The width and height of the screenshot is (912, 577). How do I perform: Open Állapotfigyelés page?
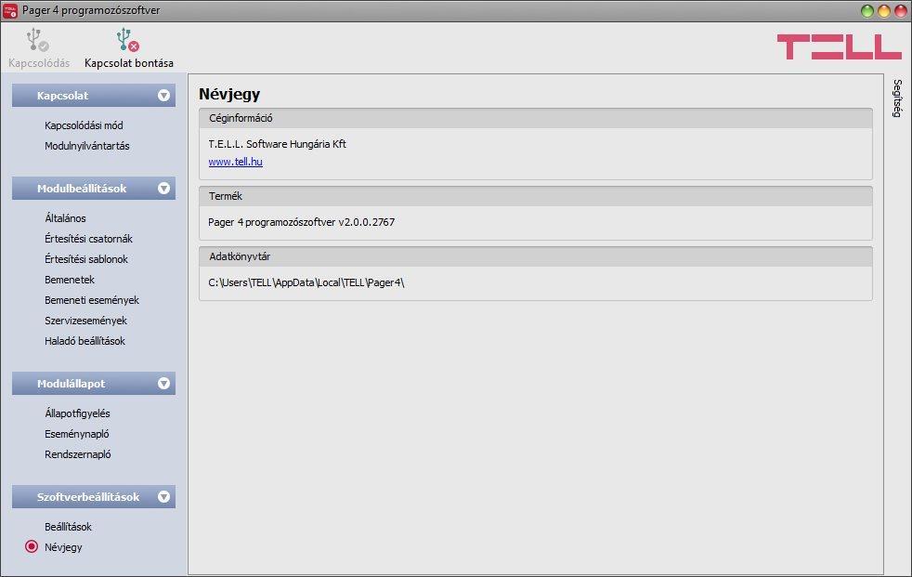click(77, 413)
